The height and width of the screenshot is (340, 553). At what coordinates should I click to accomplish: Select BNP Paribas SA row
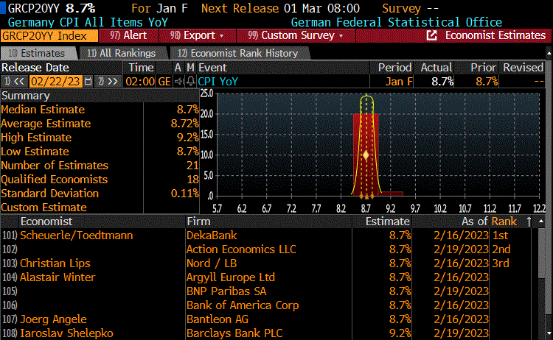tap(226, 291)
